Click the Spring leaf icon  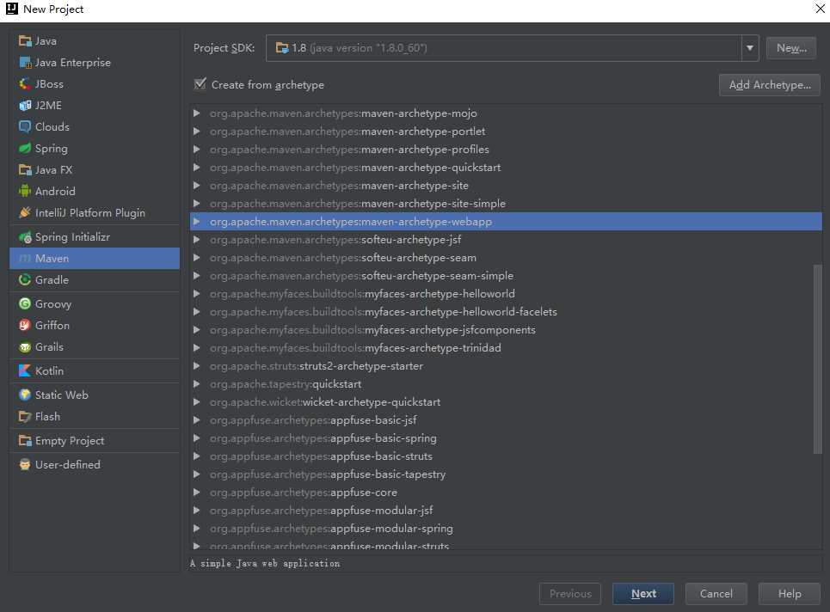coord(25,148)
